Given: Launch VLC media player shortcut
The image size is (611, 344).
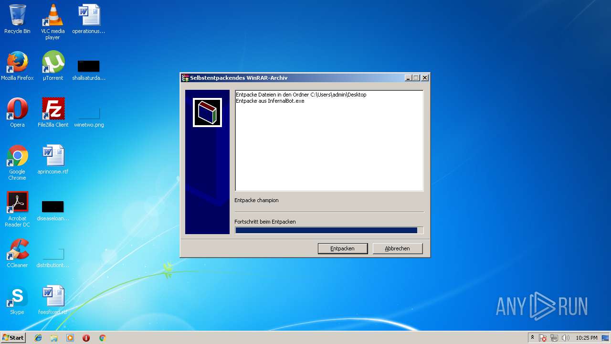Looking at the screenshot, I should coord(53,22).
